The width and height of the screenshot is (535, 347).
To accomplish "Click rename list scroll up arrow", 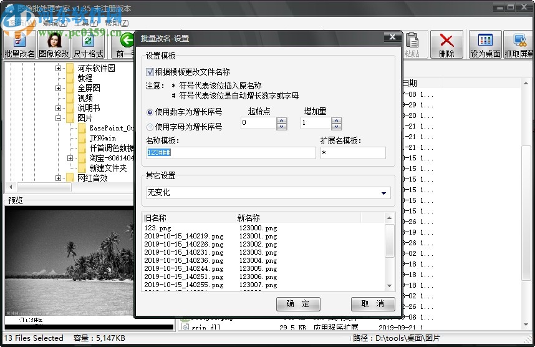I will tap(389, 218).
